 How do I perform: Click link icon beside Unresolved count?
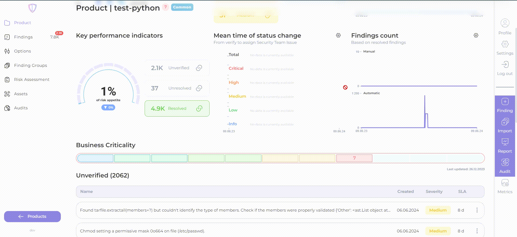point(199,88)
